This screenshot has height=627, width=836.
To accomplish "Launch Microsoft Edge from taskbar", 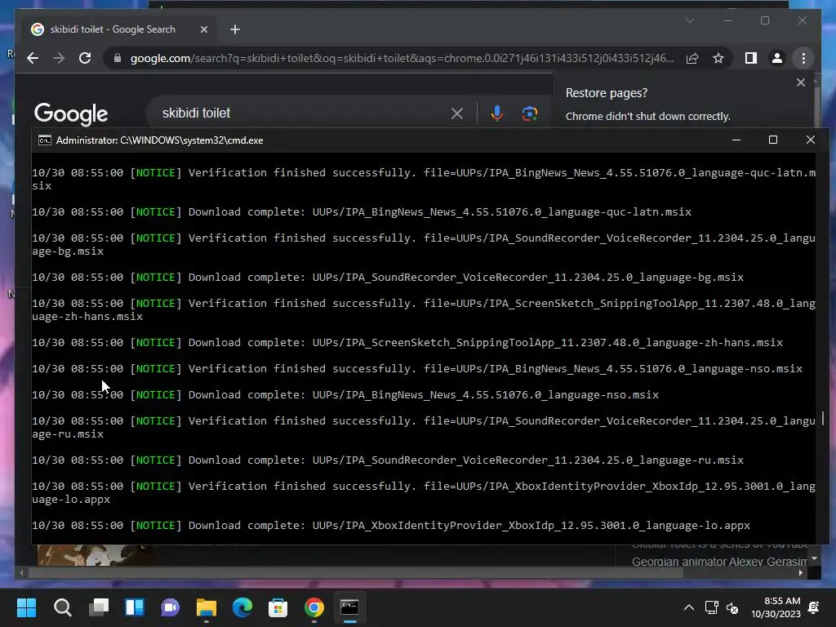I will (242, 607).
